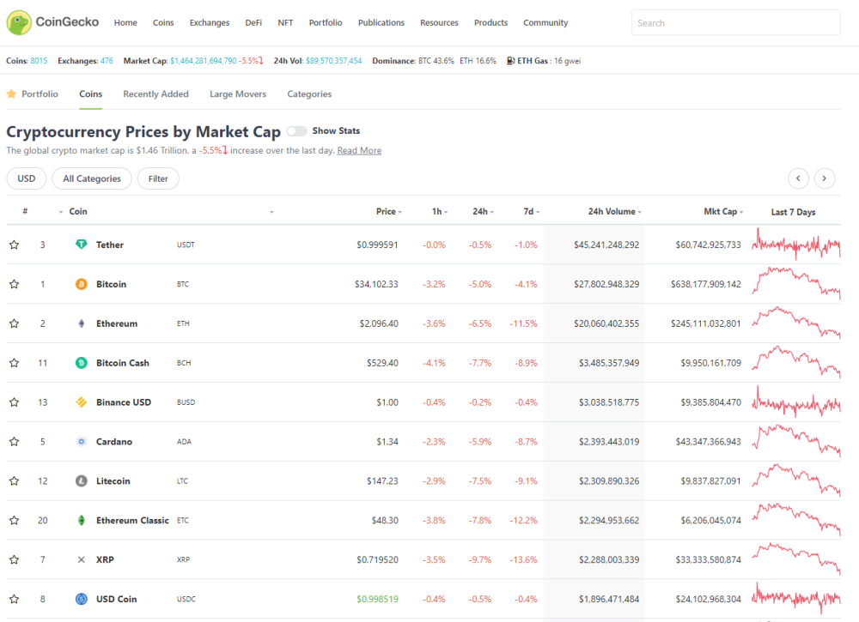Favorite Ethereum with its star
This screenshot has height=622, width=859.
pos(15,323)
